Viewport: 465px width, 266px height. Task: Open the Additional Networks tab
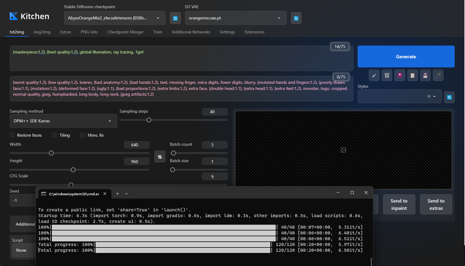pos(191,32)
